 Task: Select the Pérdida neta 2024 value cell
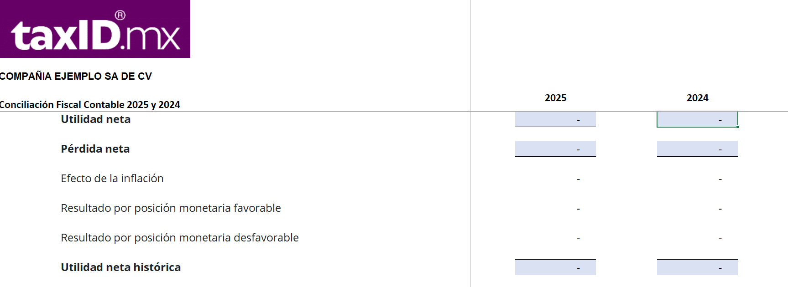697,149
